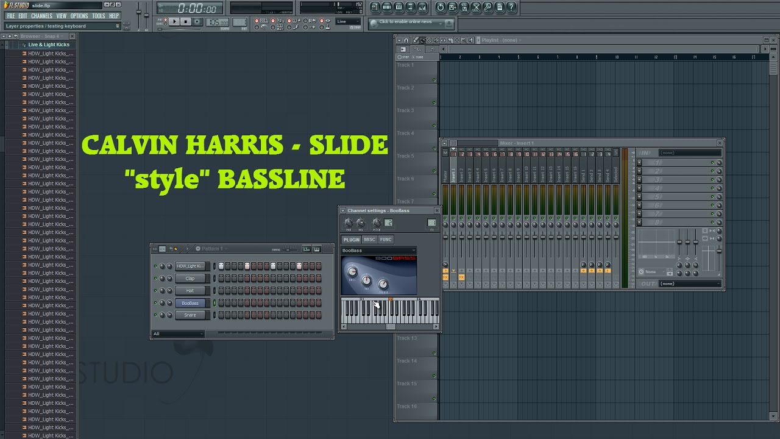The width and height of the screenshot is (780, 439).
Task: Enable the first step of the Clap channel
Action: click(221, 278)
